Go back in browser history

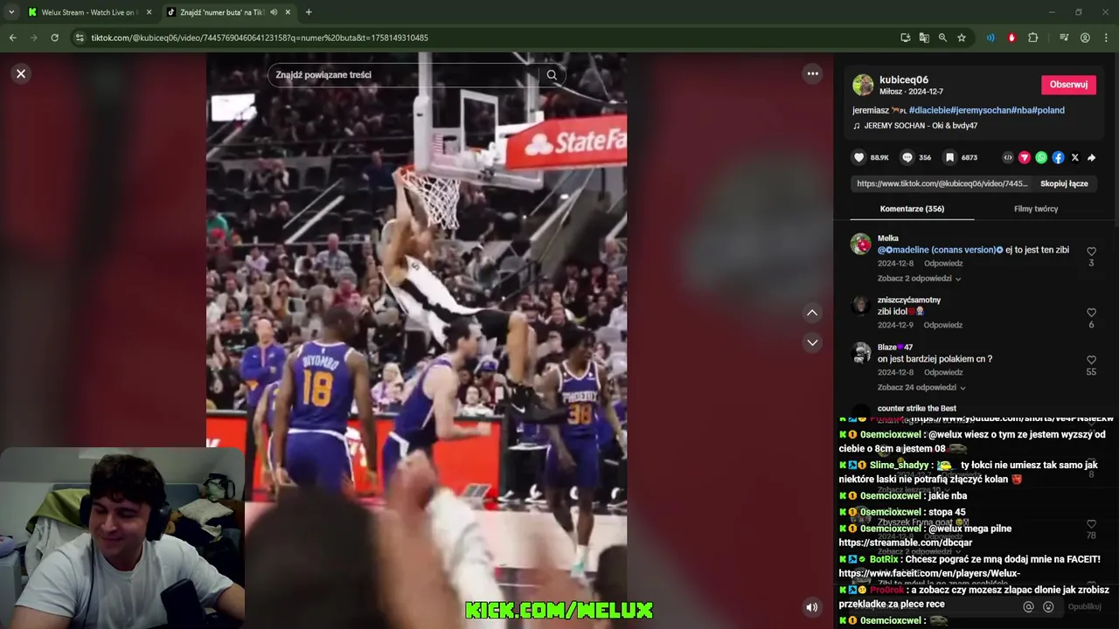click(x=12, y=38)
